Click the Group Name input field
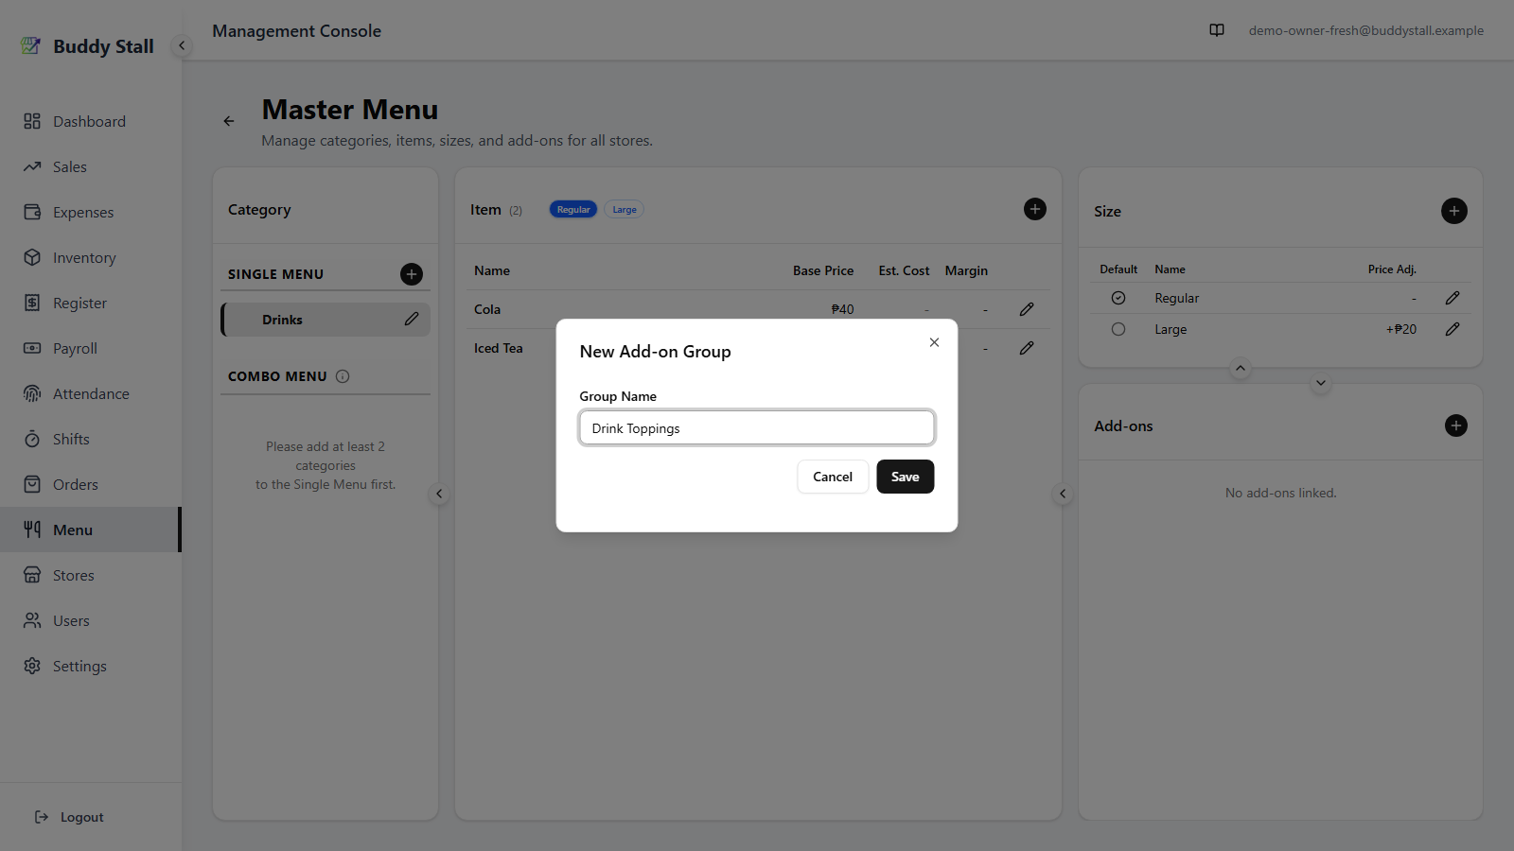This screenshot has width=1514, height=851. pos(757,427)
